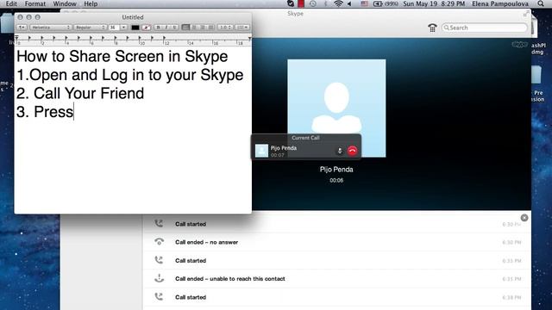Click Pijo Penda avatar in Current Call bar

click(x=261, y=151)
